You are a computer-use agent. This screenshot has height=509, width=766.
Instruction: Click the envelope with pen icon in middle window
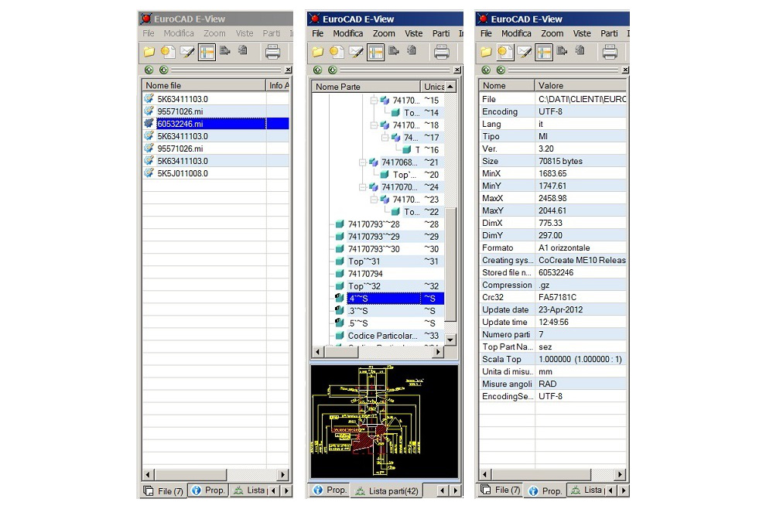click(x=356, y=51)
